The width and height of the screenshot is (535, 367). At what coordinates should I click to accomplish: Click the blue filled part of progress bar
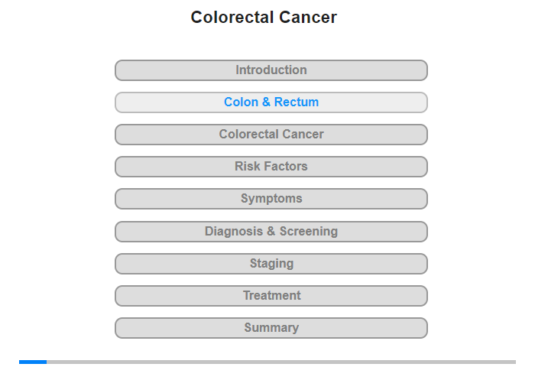pos(33,362)
